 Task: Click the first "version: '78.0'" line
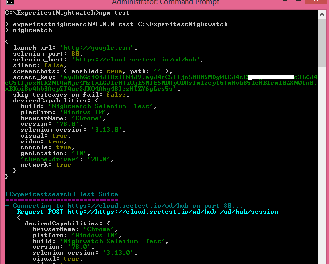[x=51, y=124]
